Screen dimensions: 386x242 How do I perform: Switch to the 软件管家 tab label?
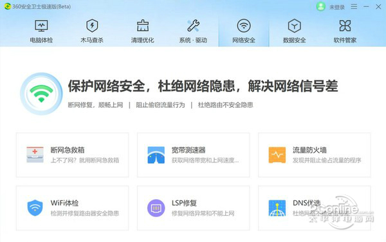(345, 40)
